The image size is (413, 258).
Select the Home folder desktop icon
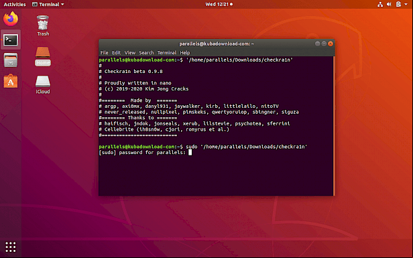pyautogui.click(x=43, y=56)
